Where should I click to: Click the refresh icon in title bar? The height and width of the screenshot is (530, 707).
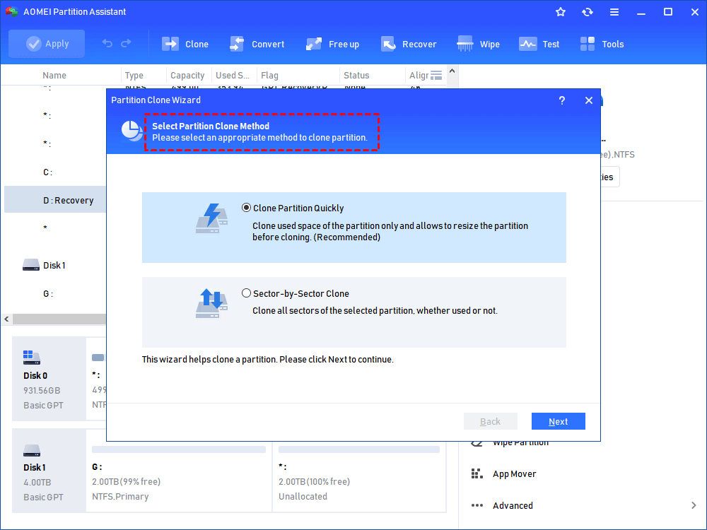tap(587, 12)
